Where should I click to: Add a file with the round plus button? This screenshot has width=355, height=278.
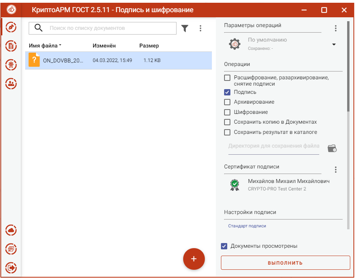click(x=194, y=259)
